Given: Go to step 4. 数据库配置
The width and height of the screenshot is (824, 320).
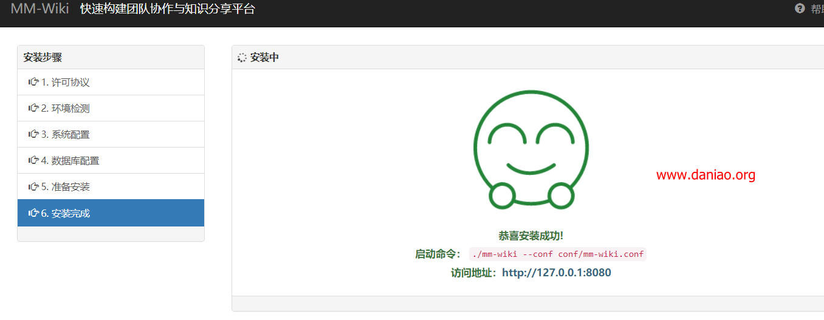Looking at the screenshot, I should pos(111,160).
